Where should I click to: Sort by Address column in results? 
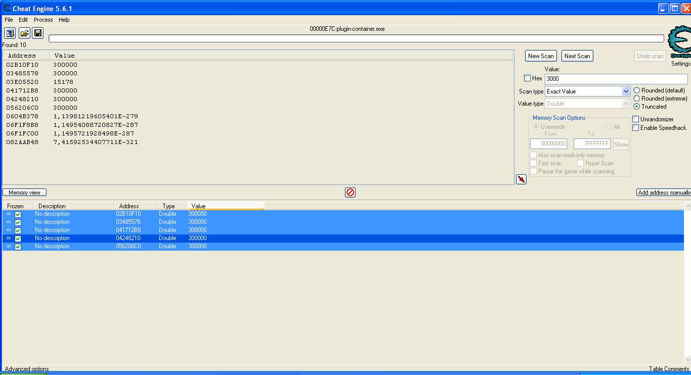[26, 56]
